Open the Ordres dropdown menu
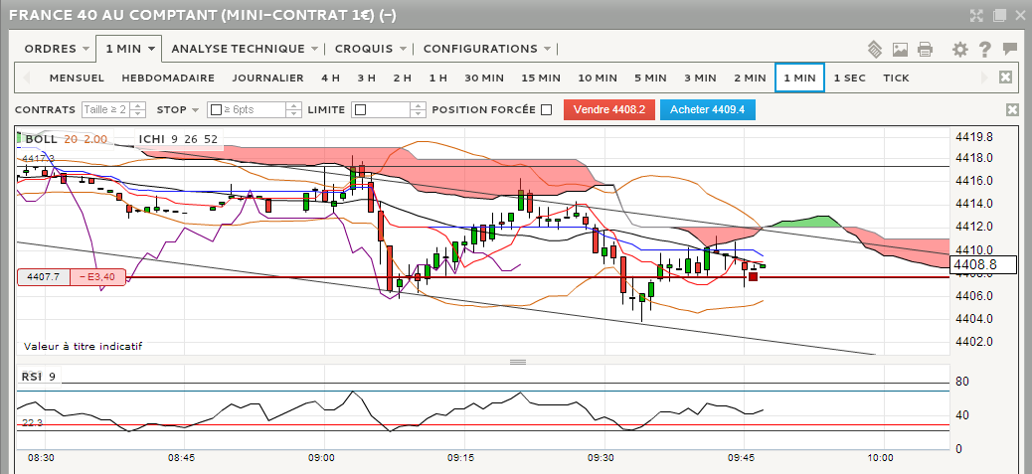 [57, 49]
